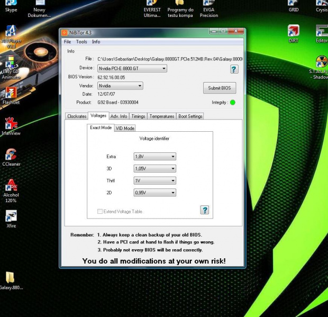
Task: Switch to the Clockrates tab
Action: pos(77,116)
